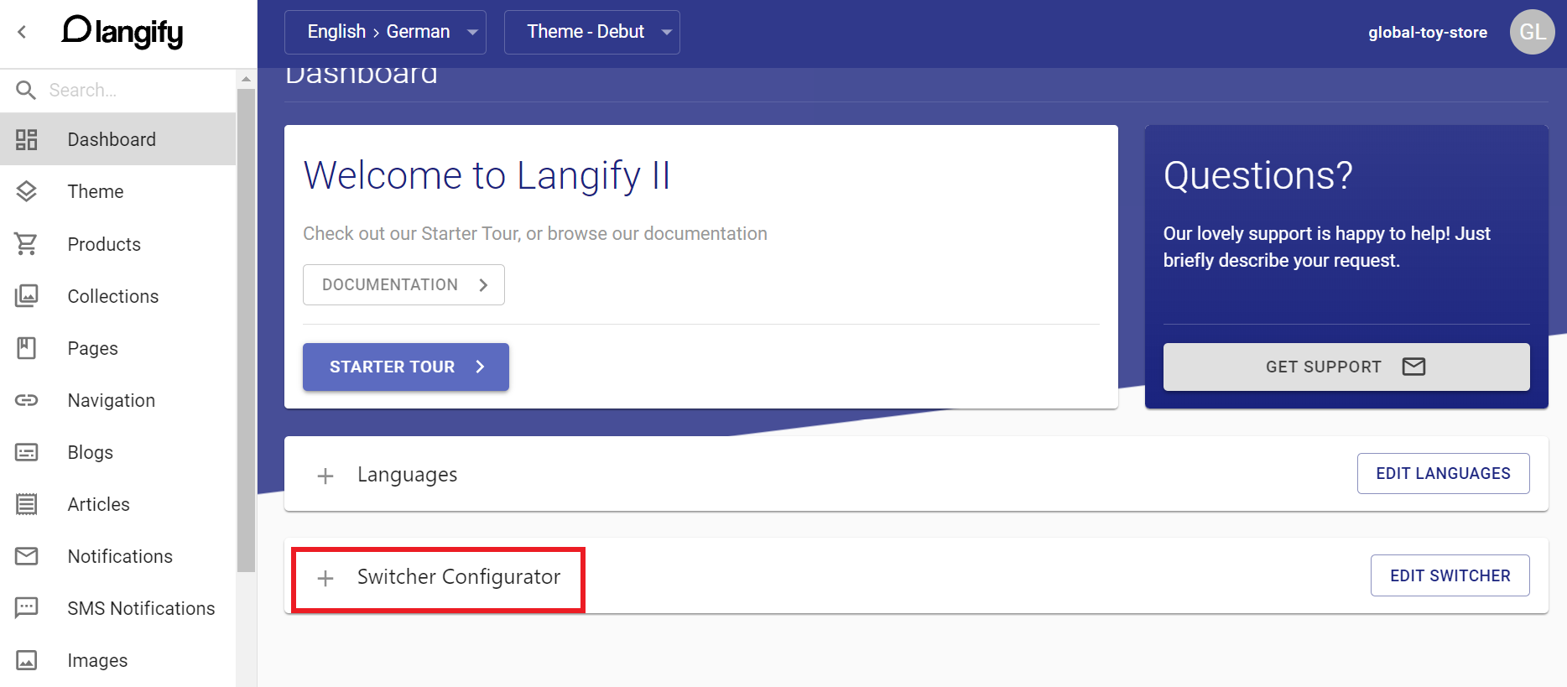The height and width of the screenshot is (687, 1567).
Task: Click the Dashboard grid icon
Action: point(26,139)
